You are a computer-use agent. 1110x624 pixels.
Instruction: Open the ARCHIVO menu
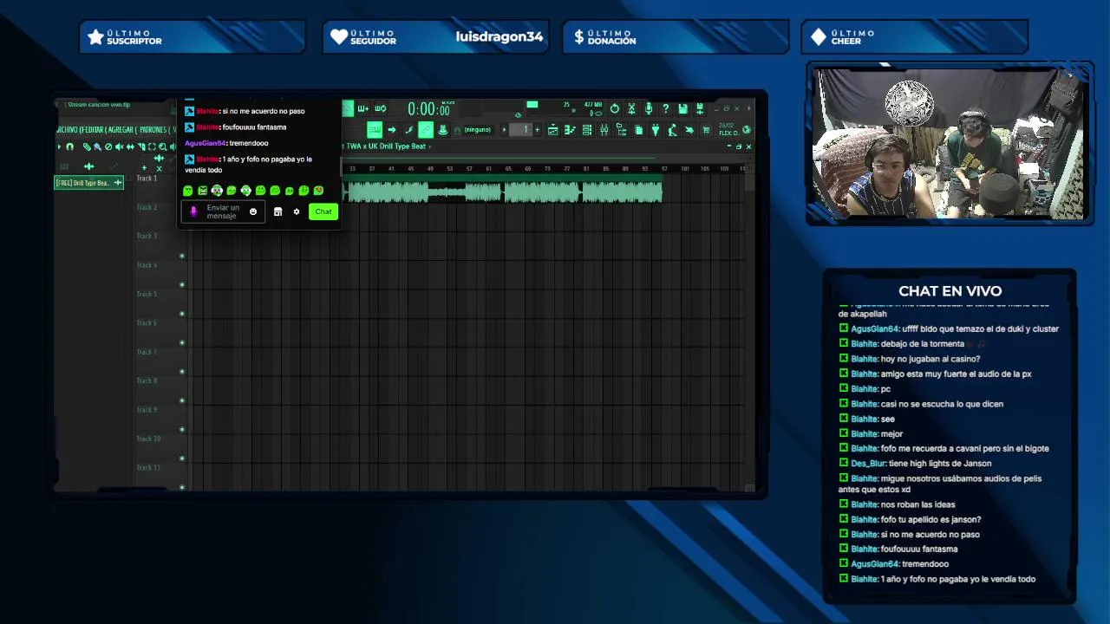pyautogui.click(x=67, y=130)
